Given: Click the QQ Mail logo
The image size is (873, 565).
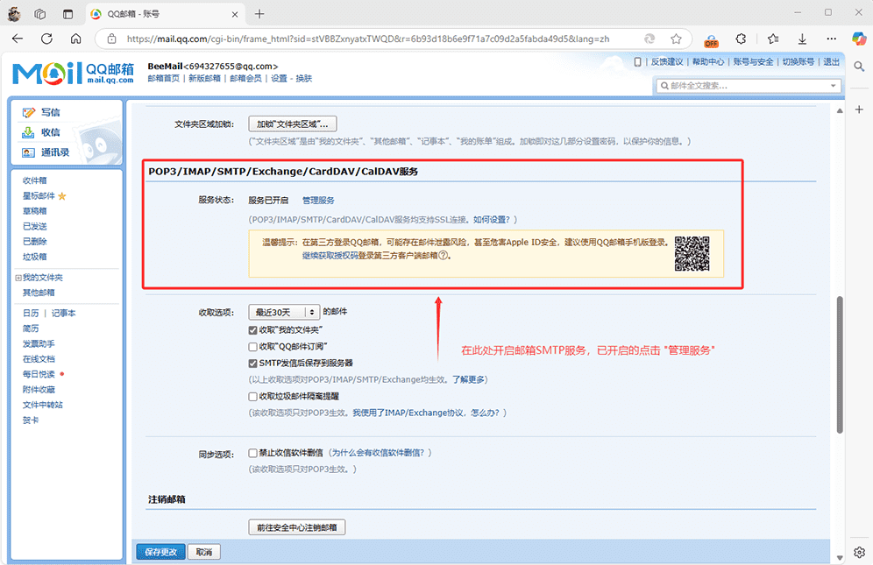Looking at the screenshot, I should (73, 73).
